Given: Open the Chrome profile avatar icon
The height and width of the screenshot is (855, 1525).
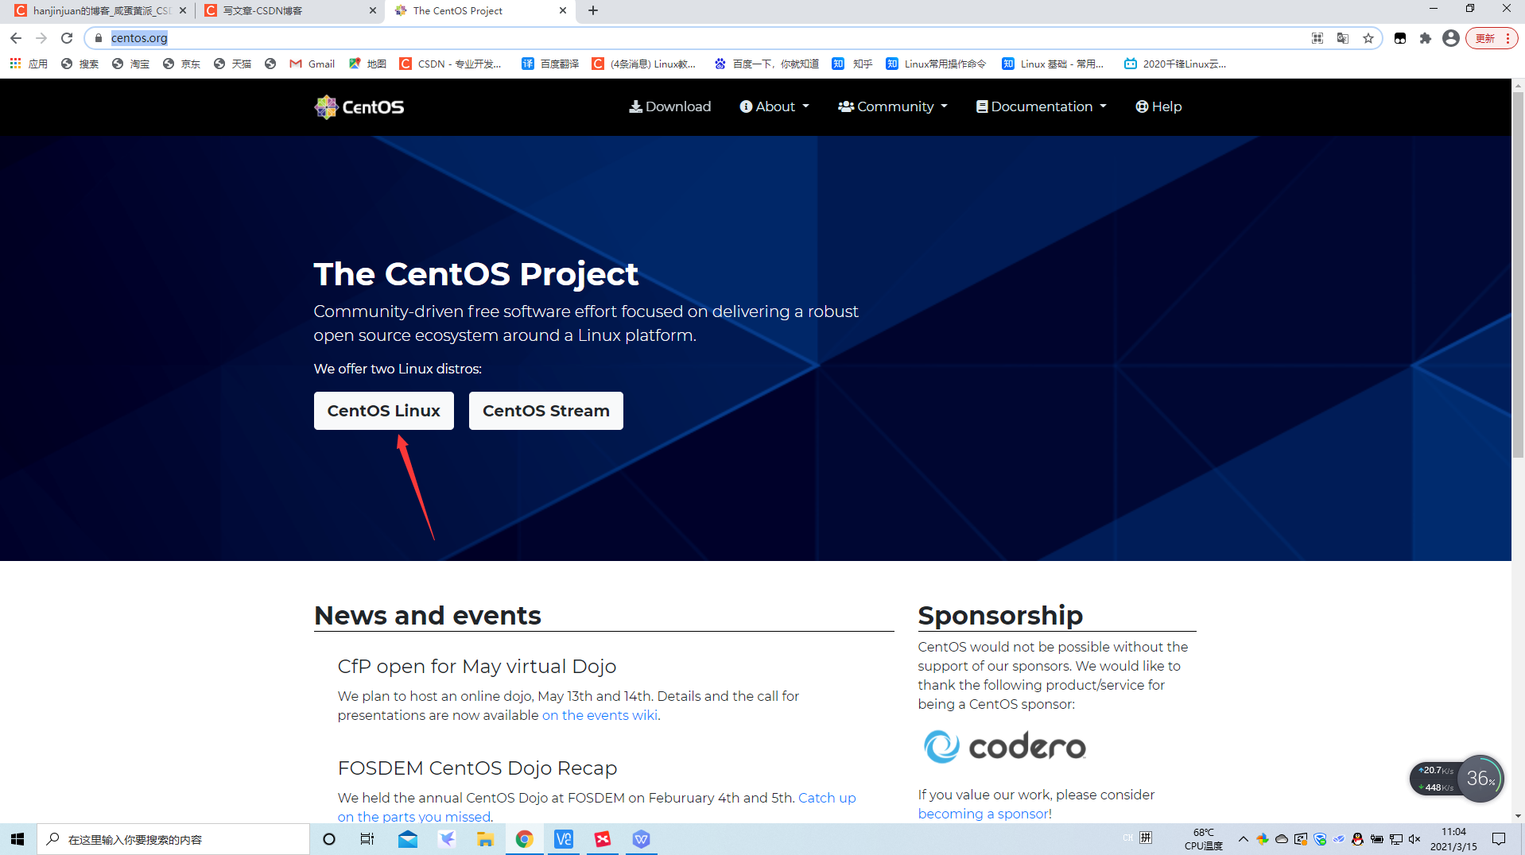Looking at the screenshot, I should coord(1450,38).
